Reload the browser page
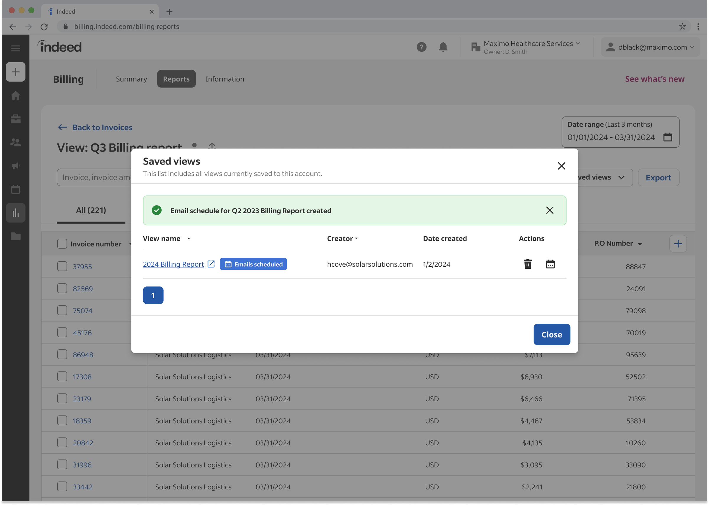Screen dimensions: 709x505 [44, 27]
